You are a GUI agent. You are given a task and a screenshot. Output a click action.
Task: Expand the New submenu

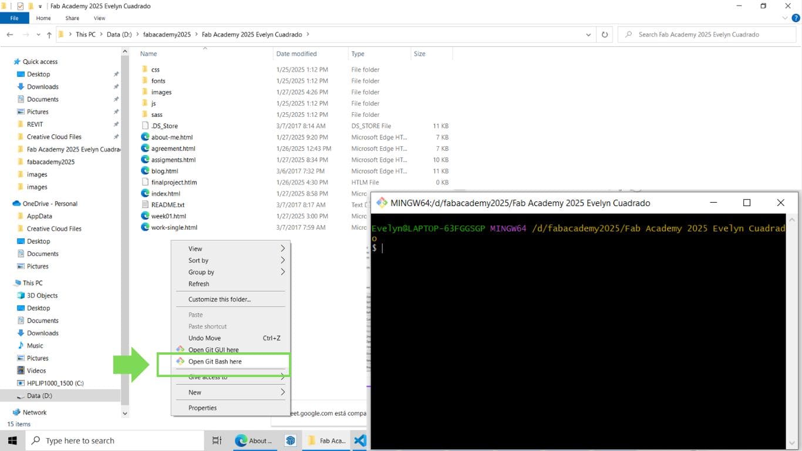point(282,392)
